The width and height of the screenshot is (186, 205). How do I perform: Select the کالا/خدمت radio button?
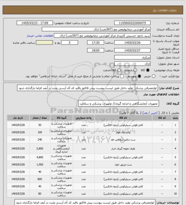point(119,70)
